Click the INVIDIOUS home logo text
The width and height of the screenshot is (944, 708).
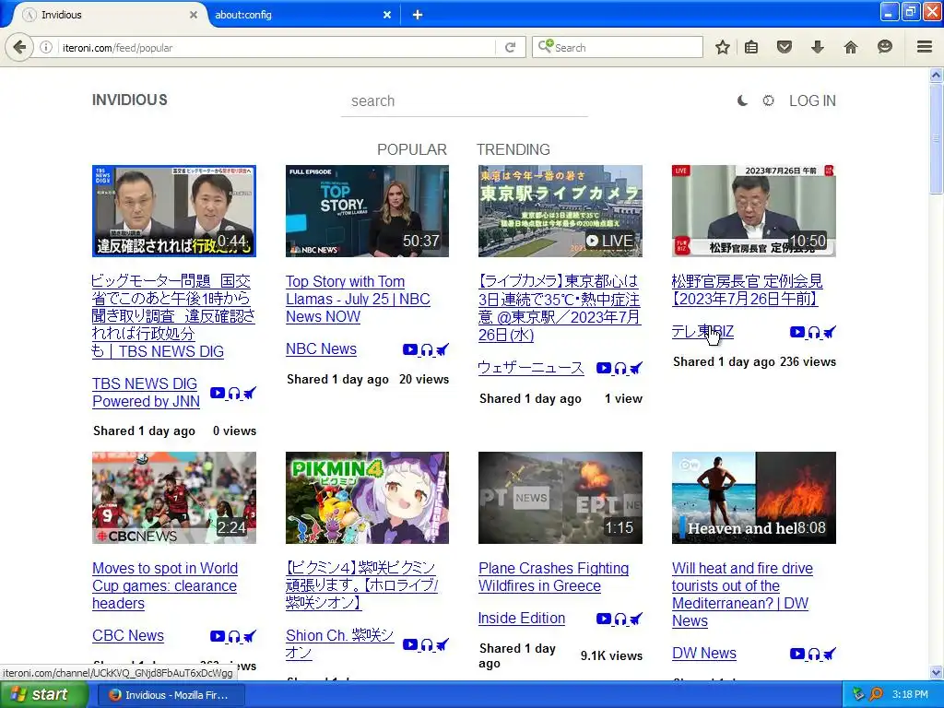click(x=129, y=100)
